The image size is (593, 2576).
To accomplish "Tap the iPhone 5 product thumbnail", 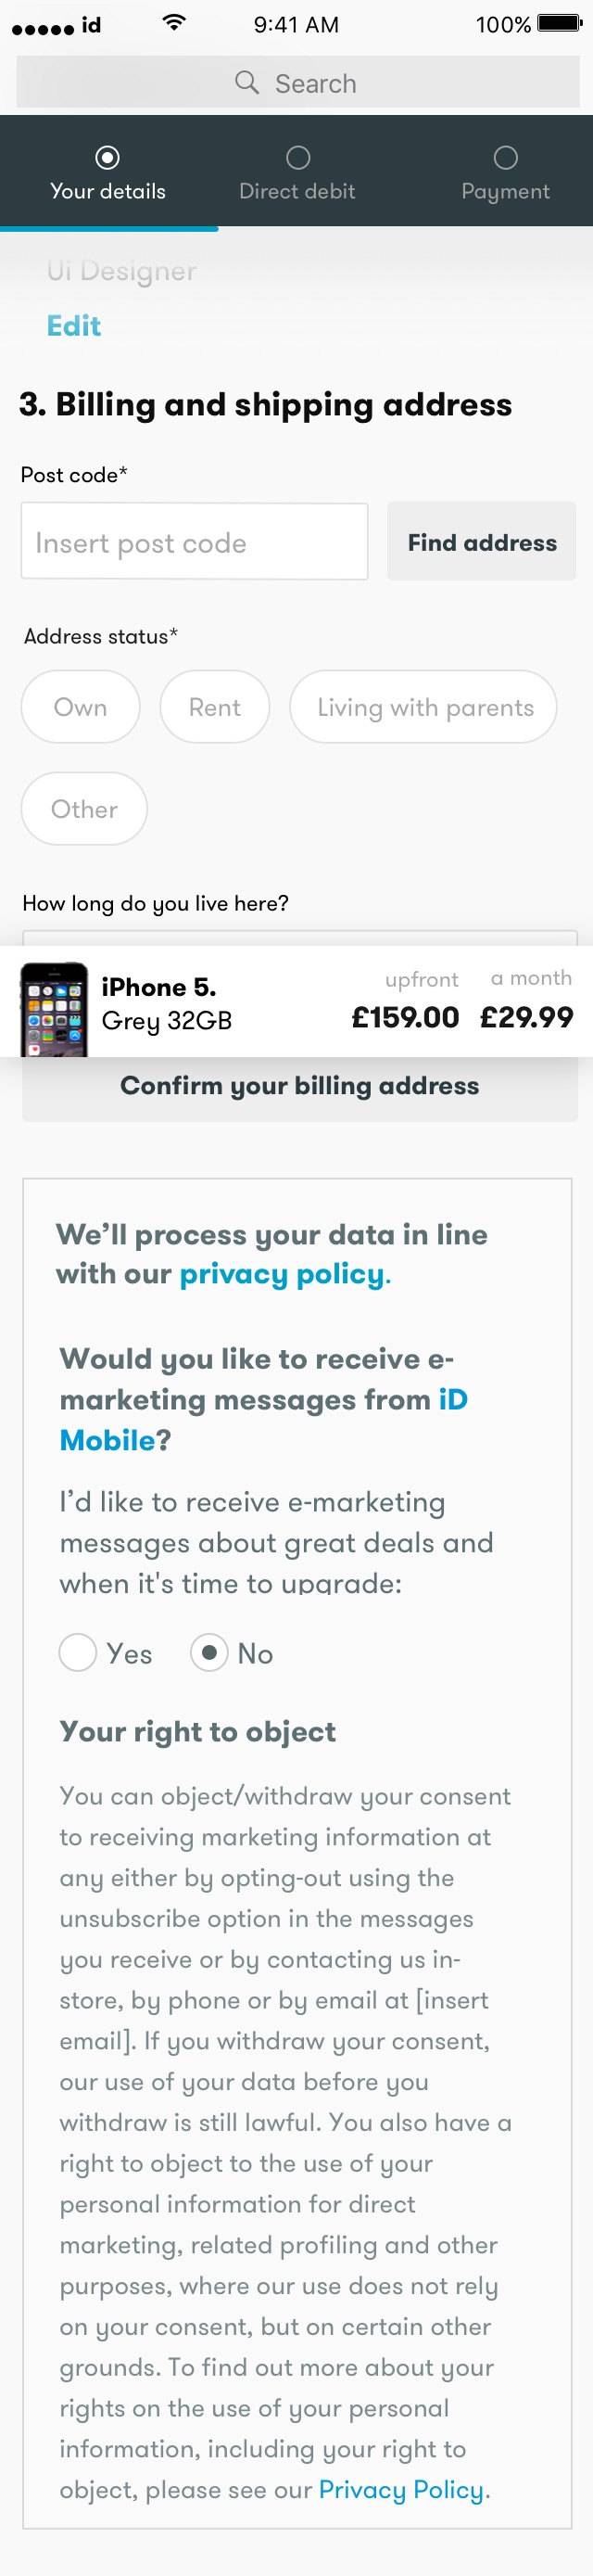I will click(x=55, y=1010).
